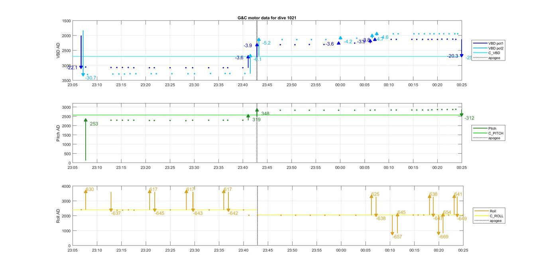
Task: Click the '319' pitch data label
Action: point(257,119)
